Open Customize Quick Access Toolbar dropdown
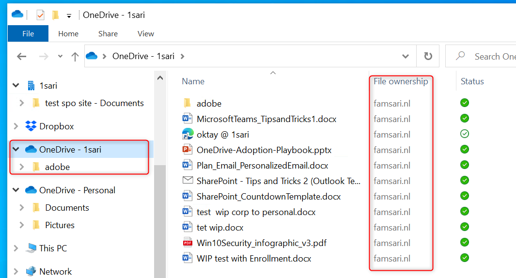The image size is (516, 278). pos(69,15)
